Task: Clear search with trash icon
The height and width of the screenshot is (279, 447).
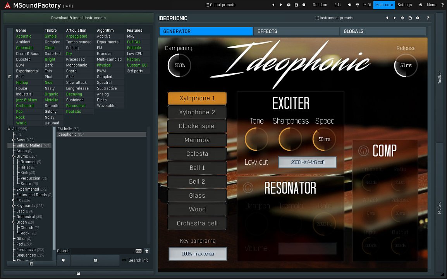Action: click(x=147, y=251)
